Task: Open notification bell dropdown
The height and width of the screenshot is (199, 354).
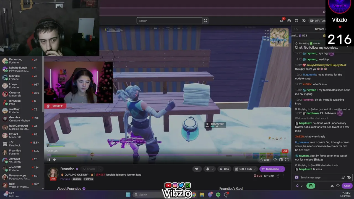Action: (209, 169)
